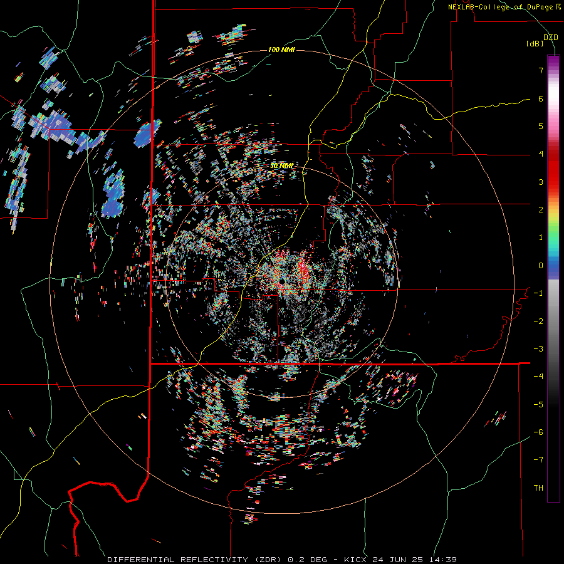Click the -3 value on the color scale
564x564 pixels.
538,349
